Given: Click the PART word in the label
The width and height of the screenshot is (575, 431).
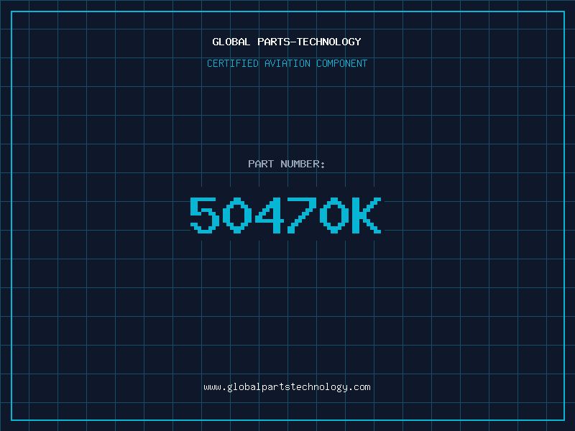Looking at the screenshot, I should (x=261, y=164).
